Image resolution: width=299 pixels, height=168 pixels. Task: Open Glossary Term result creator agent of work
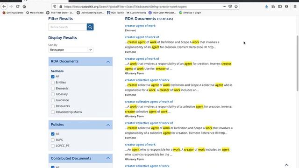click(140, 145)
